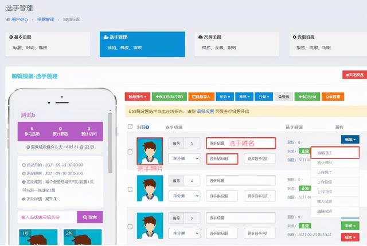367x246 pixels.
Task: Click the phone preview vertical scrollbar
Action: click(110, 143)
